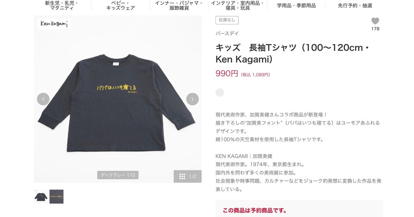Show previous product image with left arrow
The image size is (414, 217).
(x=43, y=99)
